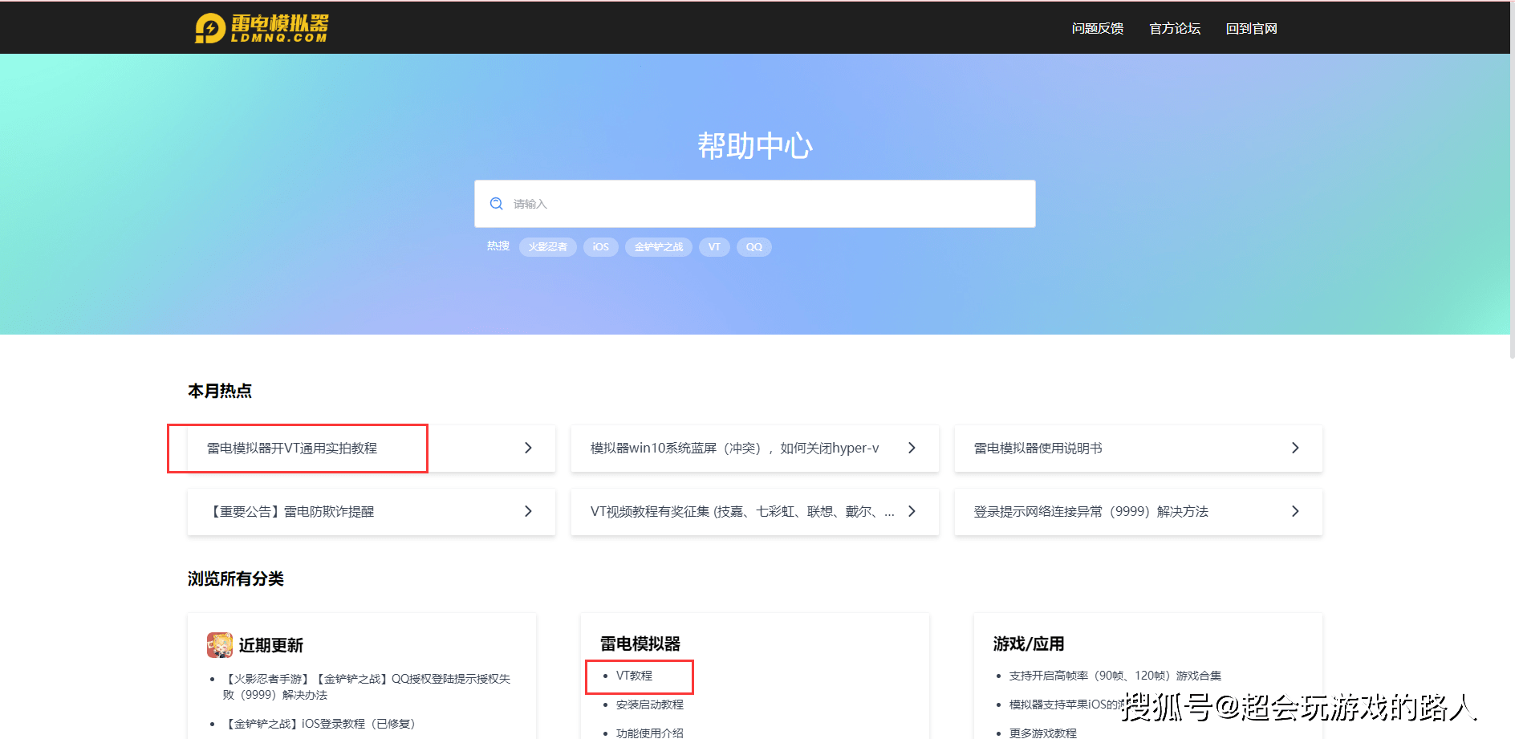This screenshot has height=739, width=1515.
Task: Click the chevron on the VT视频教程有奖征集 card
Action: click(x=912, y=511)
